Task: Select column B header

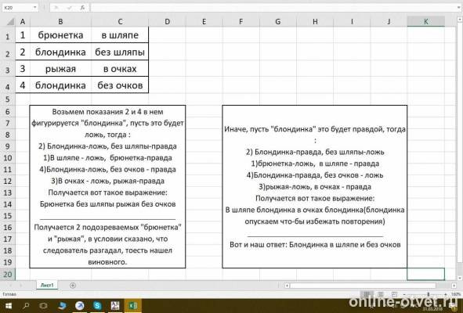Action: [60, 22]
